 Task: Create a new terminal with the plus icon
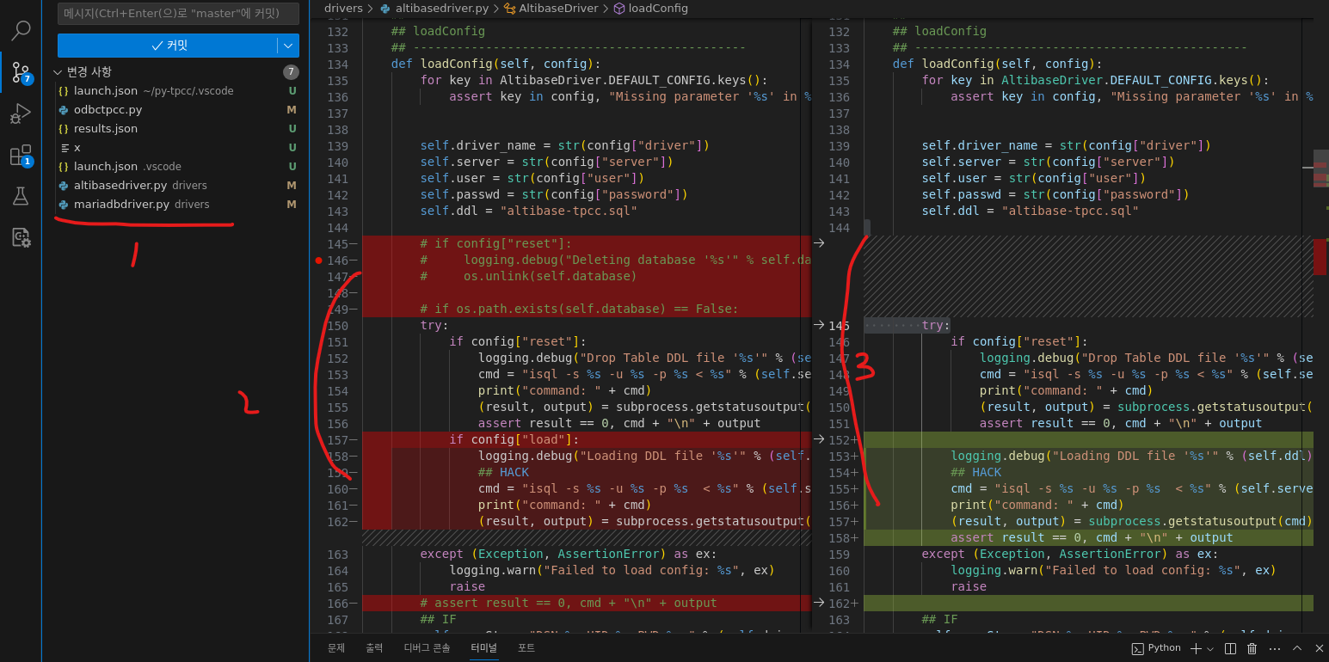point(1197,648)
